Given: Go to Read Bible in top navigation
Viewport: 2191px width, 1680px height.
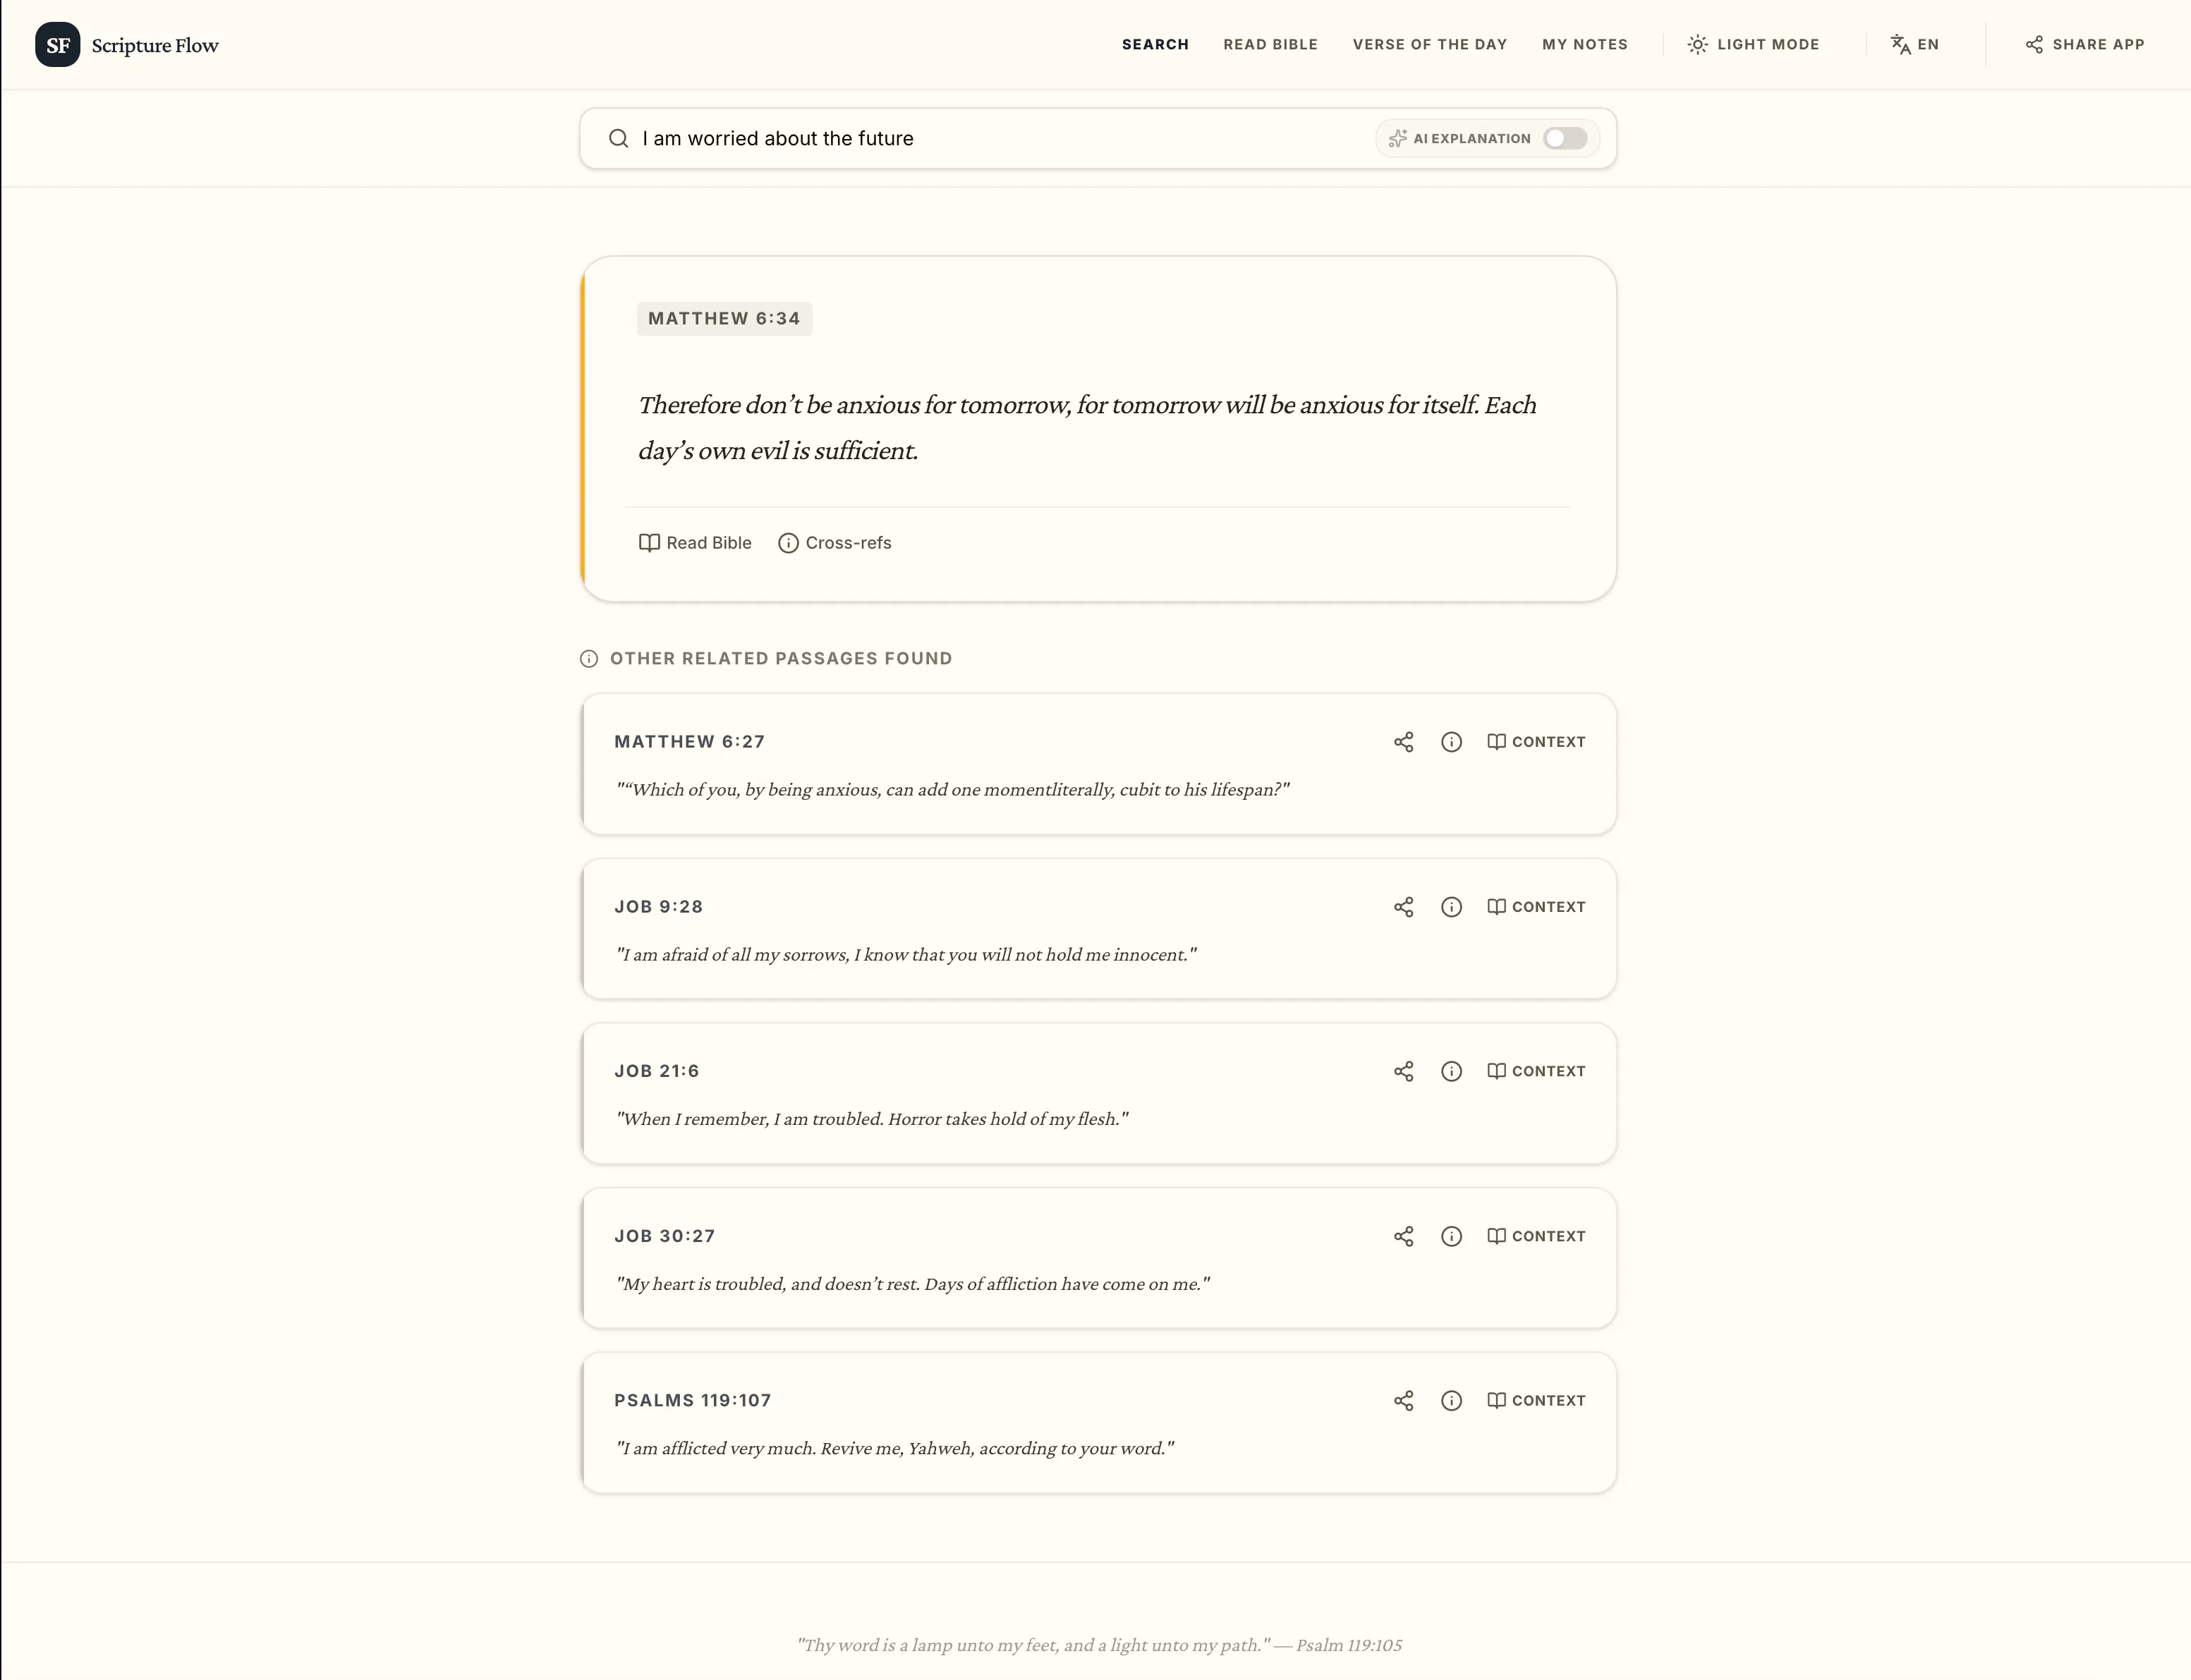Looking at the screenshot, I should (1270, 44).
